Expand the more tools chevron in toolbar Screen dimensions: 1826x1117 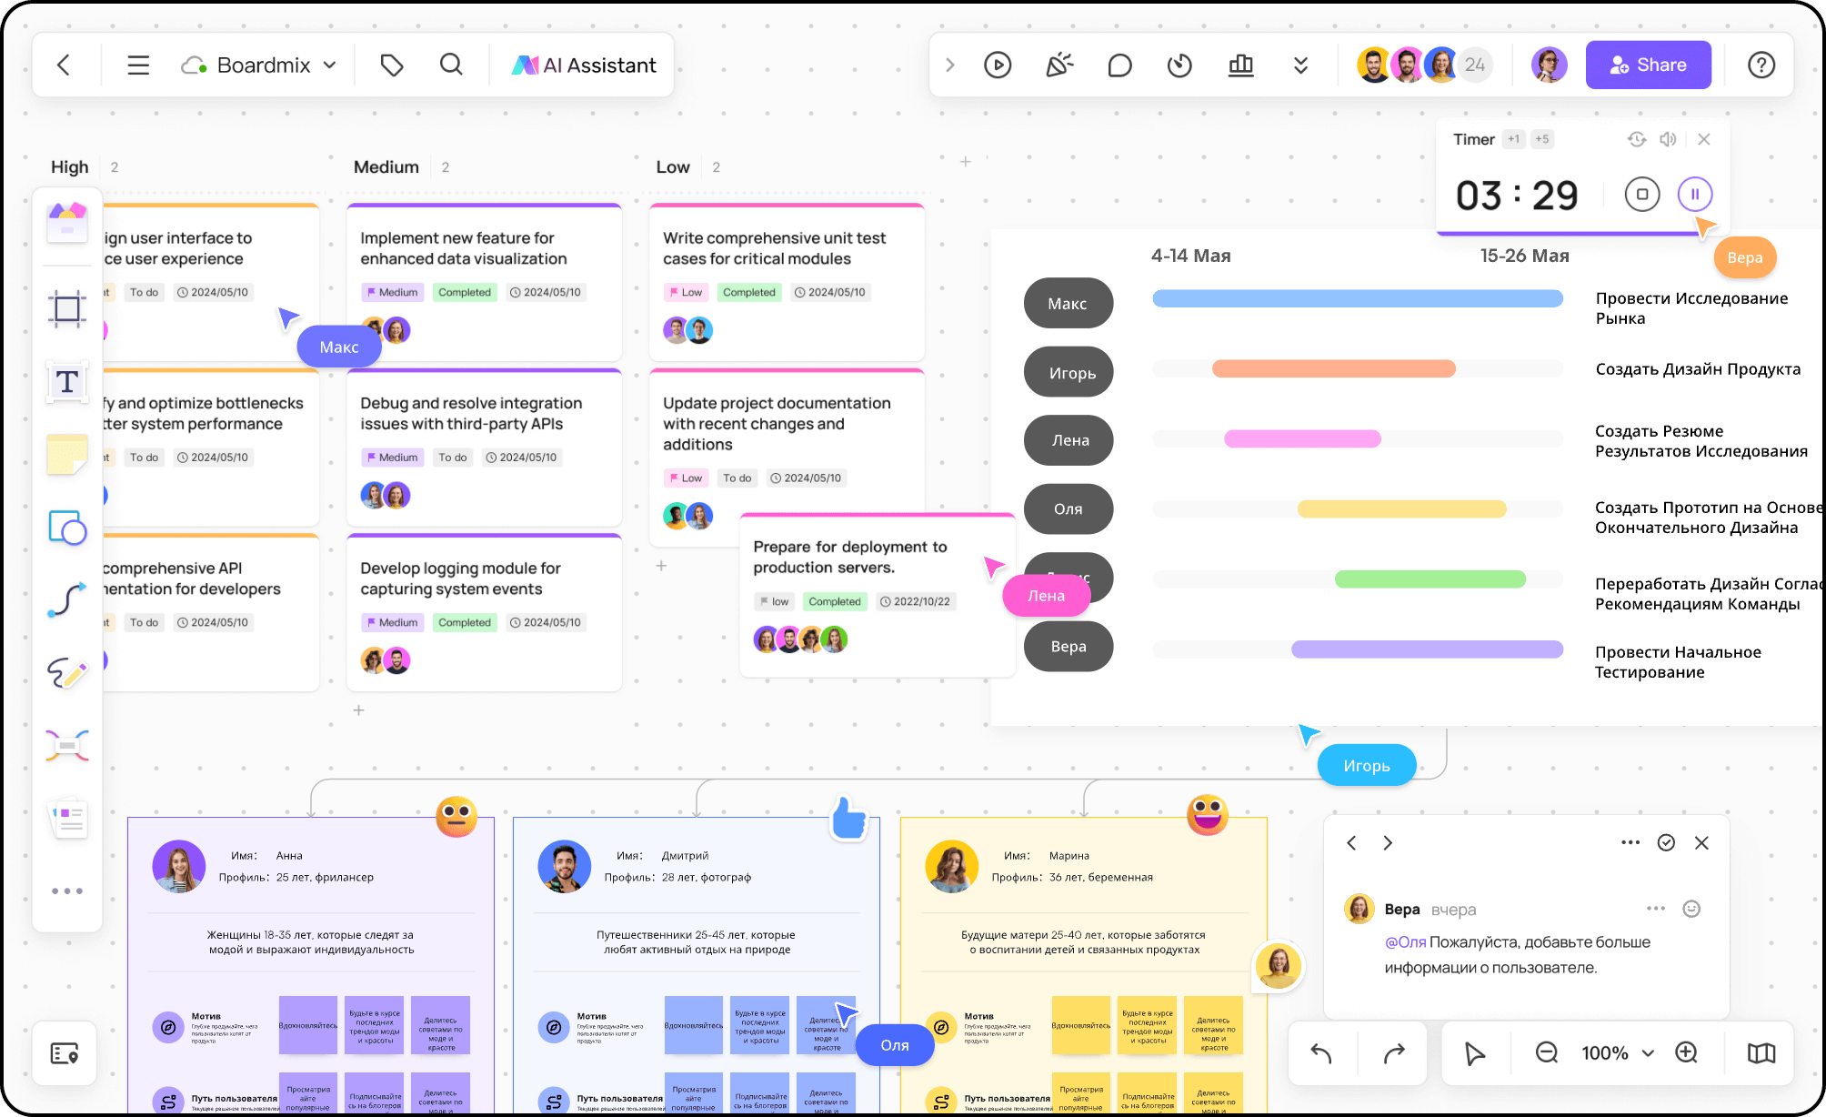pyautogui.click(x=1301, y=64)
